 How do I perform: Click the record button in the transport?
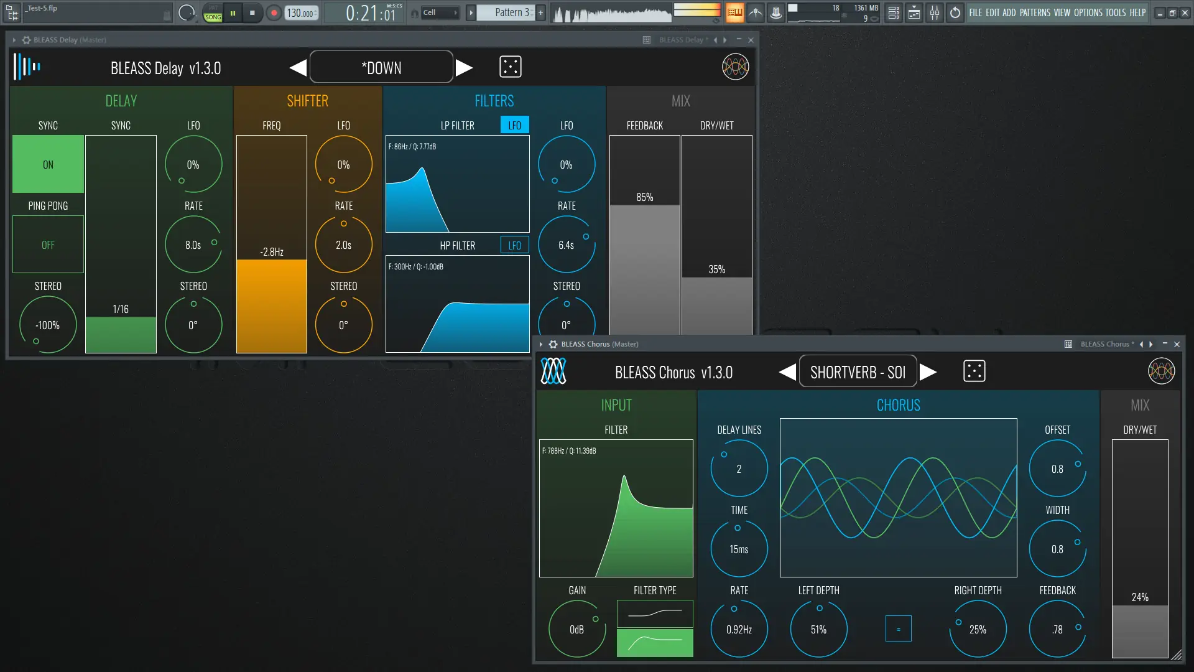click(x=274, y=12)
